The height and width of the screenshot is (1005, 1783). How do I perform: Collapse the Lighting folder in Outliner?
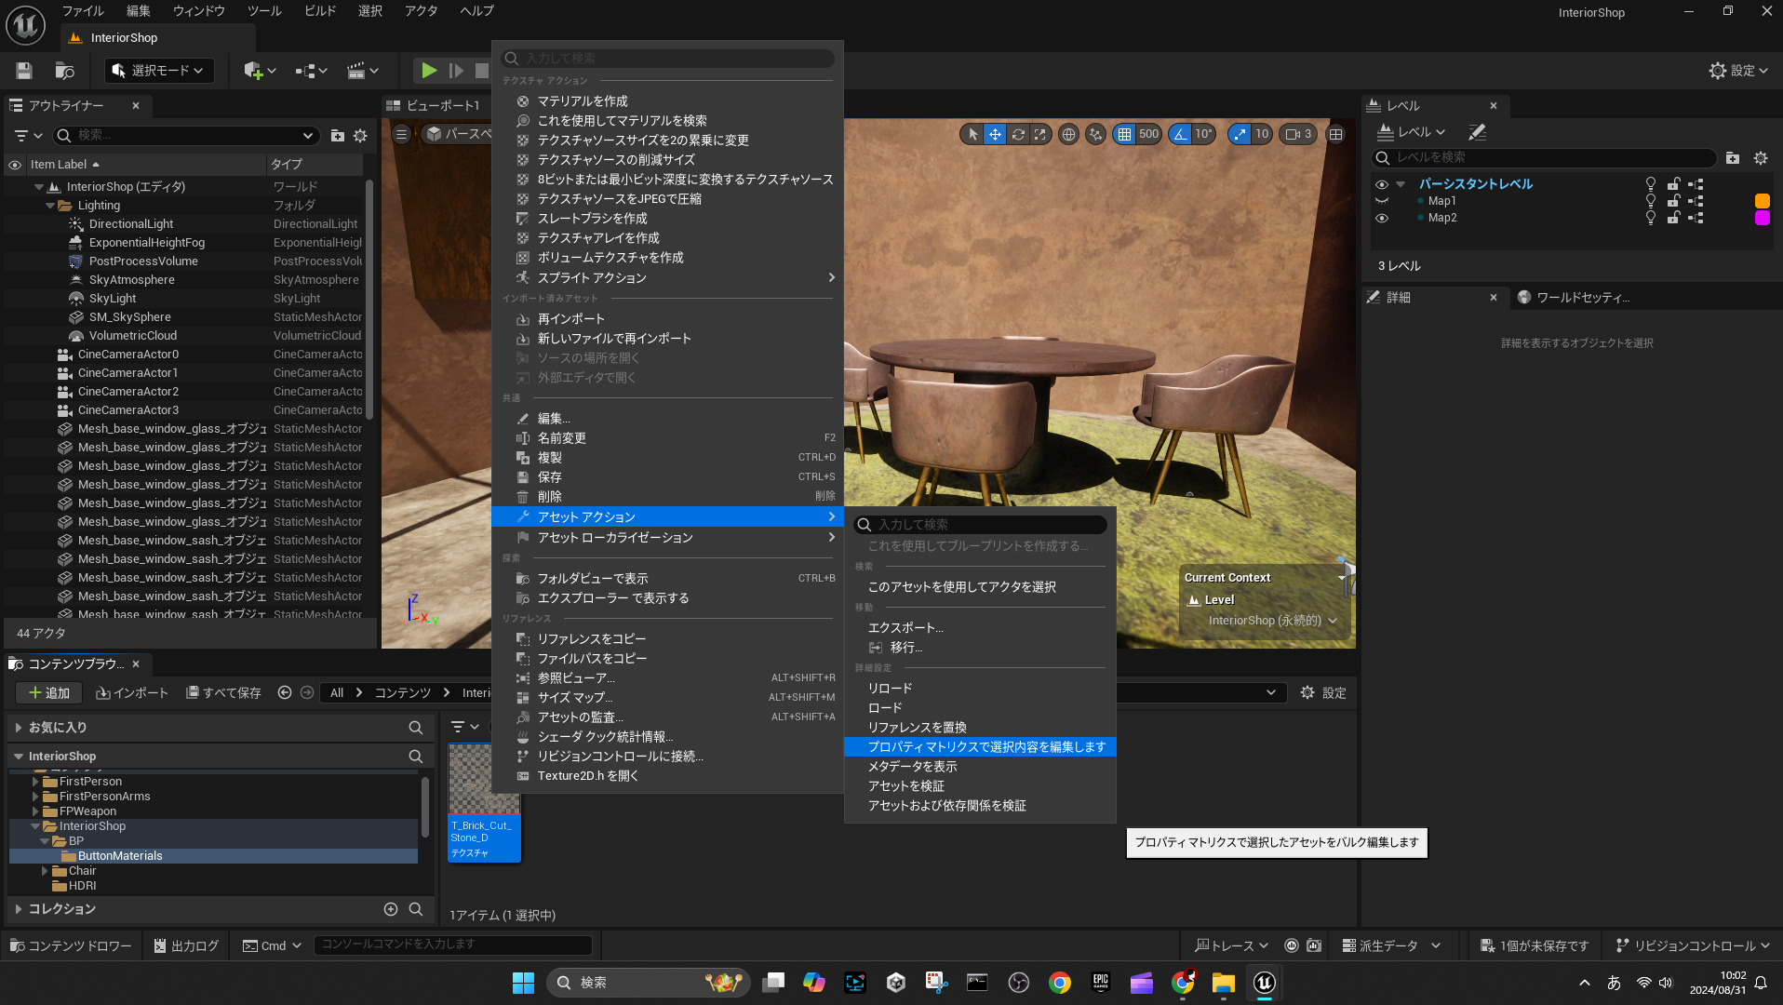[x=50, y=206]
